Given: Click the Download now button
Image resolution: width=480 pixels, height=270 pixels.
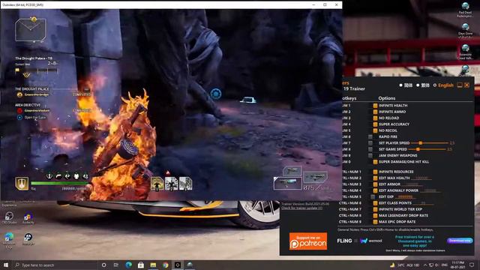Looking at the screenshot, I should pyautogui.click(x=460, y=241).
